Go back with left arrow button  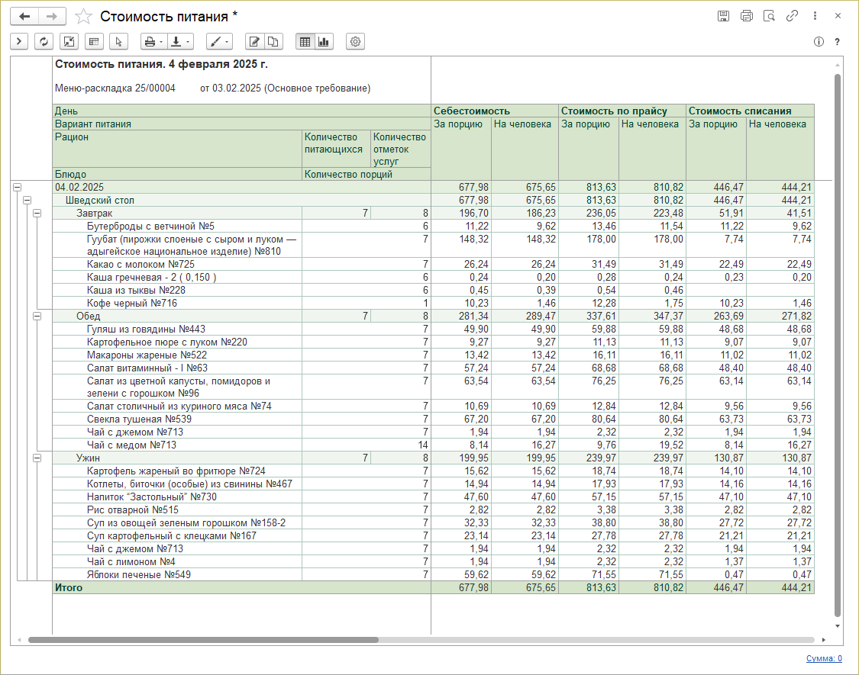pos(24,16)
